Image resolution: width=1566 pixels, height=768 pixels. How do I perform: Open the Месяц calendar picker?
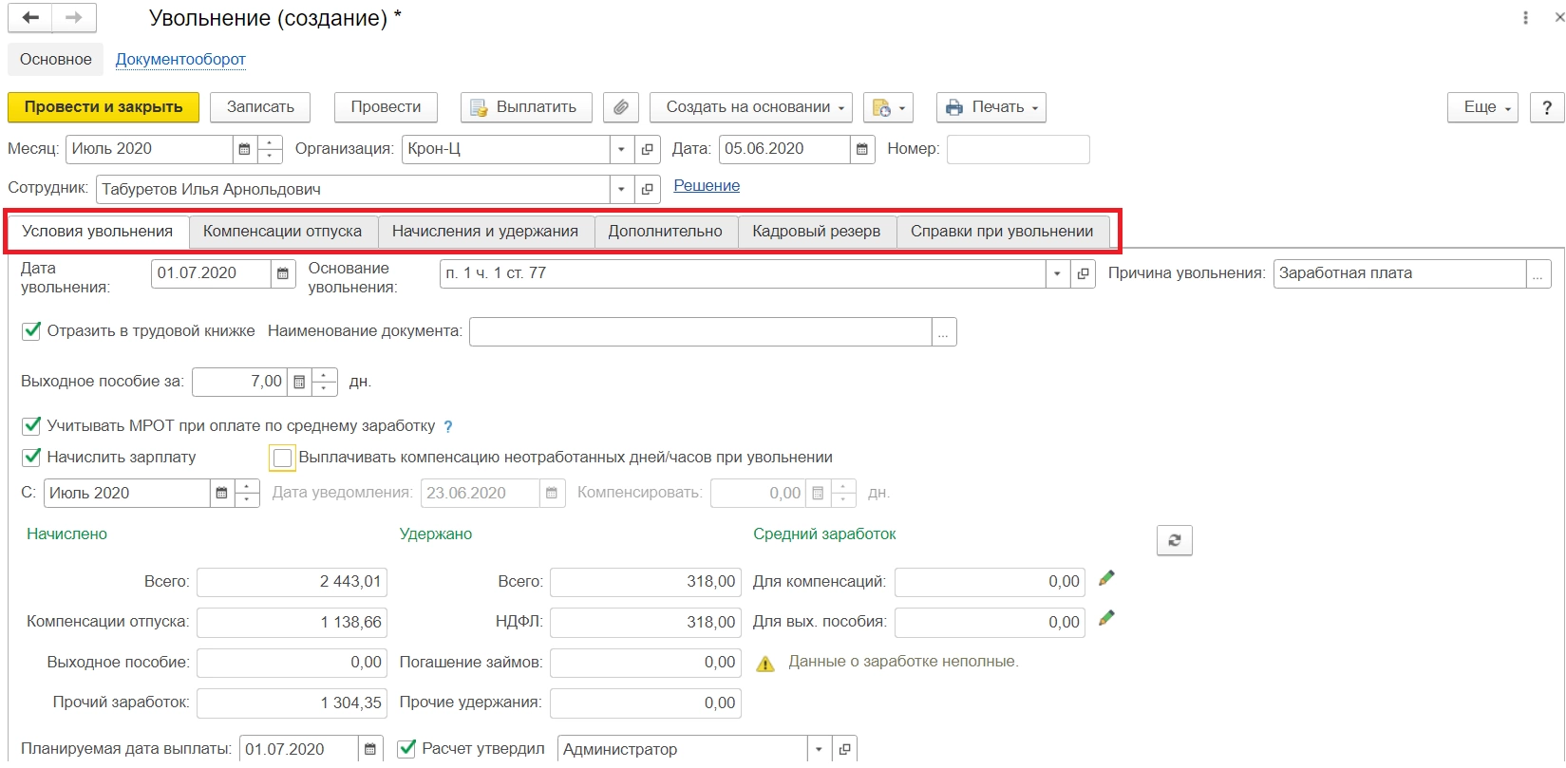[244, 149]
